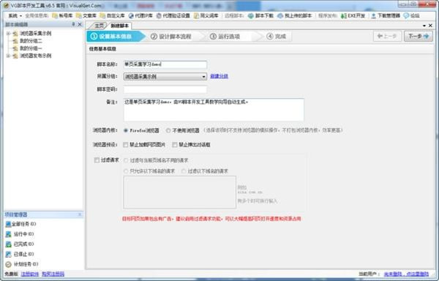Select 过滤以下域名的请求 radio
This screenshot has width=439, height=281.
coord(184,171)
